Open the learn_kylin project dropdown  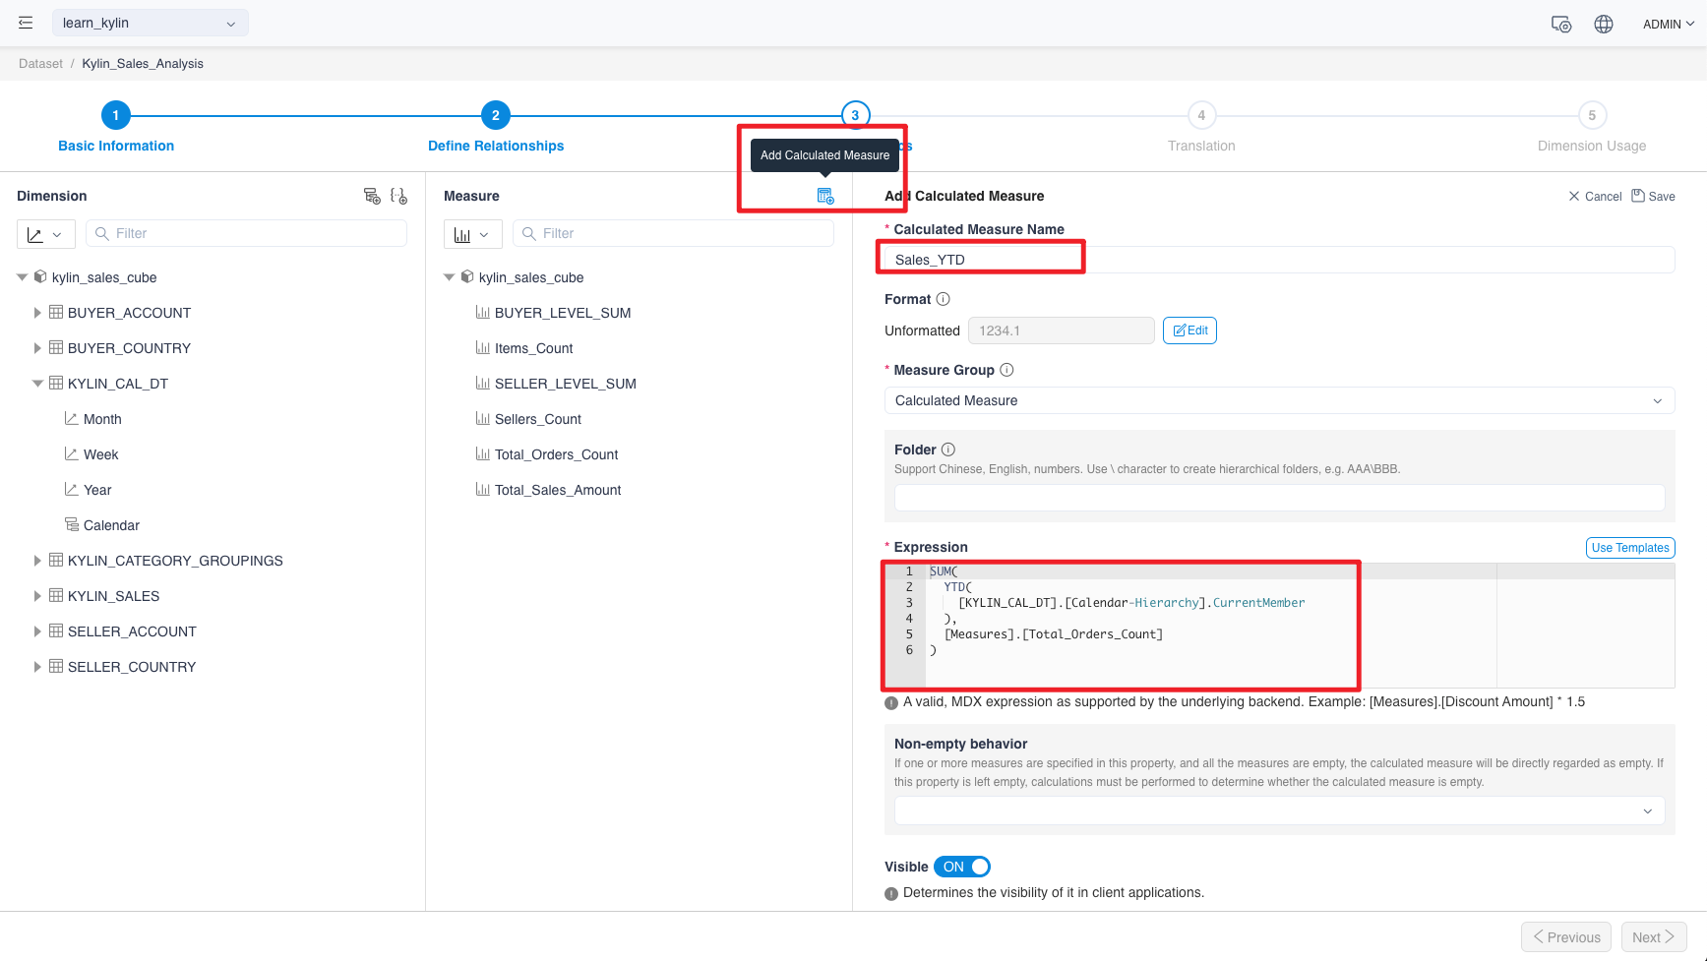(x=150, y=23)
